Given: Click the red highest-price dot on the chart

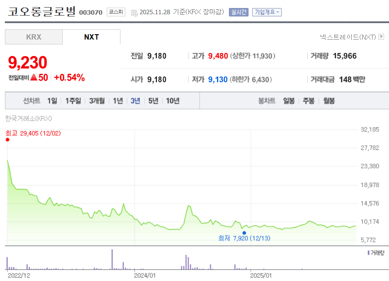Looking at the screenshot, I should click(x=8, y=140).
